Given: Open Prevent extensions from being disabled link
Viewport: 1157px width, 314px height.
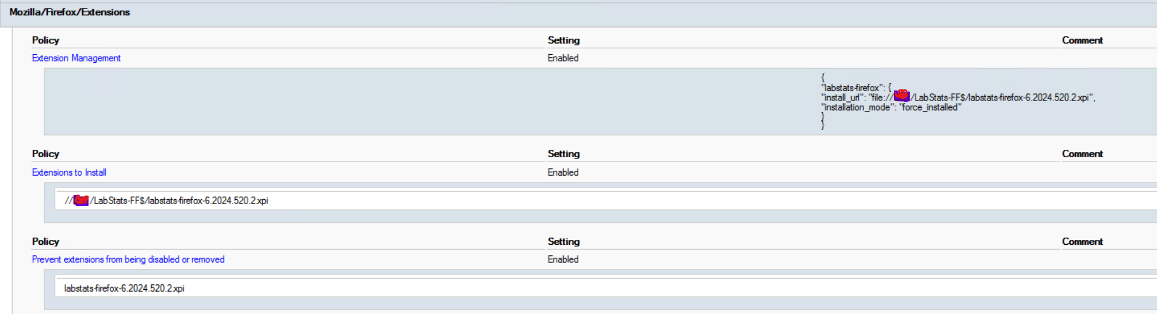Looking at the screenshot, I should 128,259.
